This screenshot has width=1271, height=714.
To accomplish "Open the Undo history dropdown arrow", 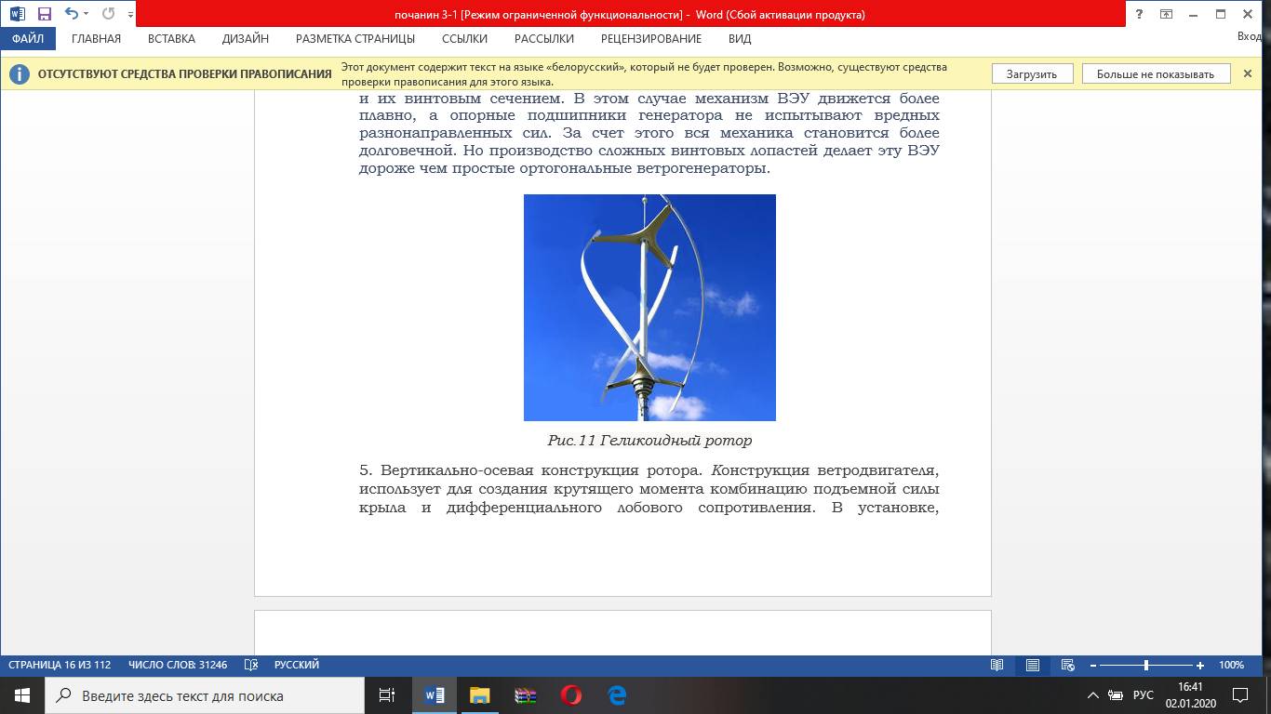I will point(87,14).
